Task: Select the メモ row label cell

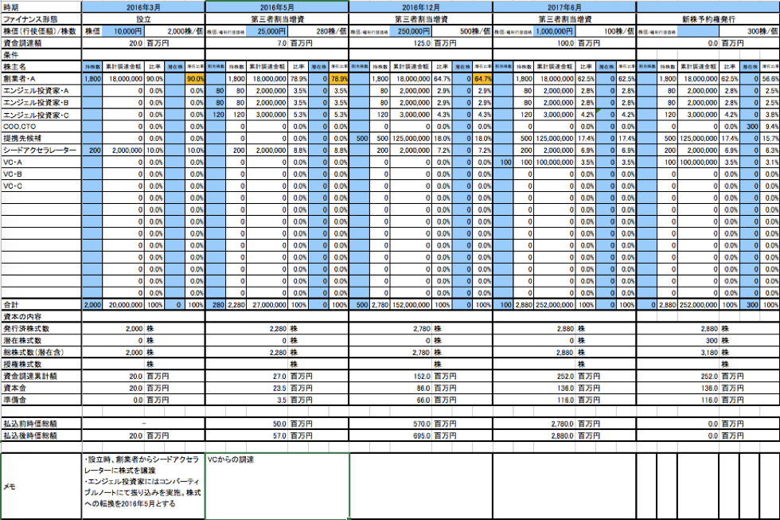Action: point(41,487)
